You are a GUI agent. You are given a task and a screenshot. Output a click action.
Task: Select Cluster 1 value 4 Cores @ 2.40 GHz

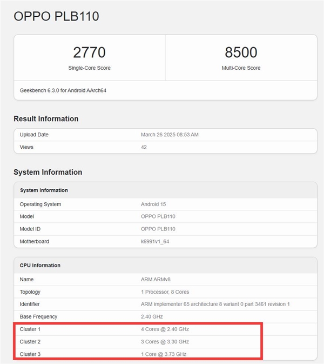(165, 329)
